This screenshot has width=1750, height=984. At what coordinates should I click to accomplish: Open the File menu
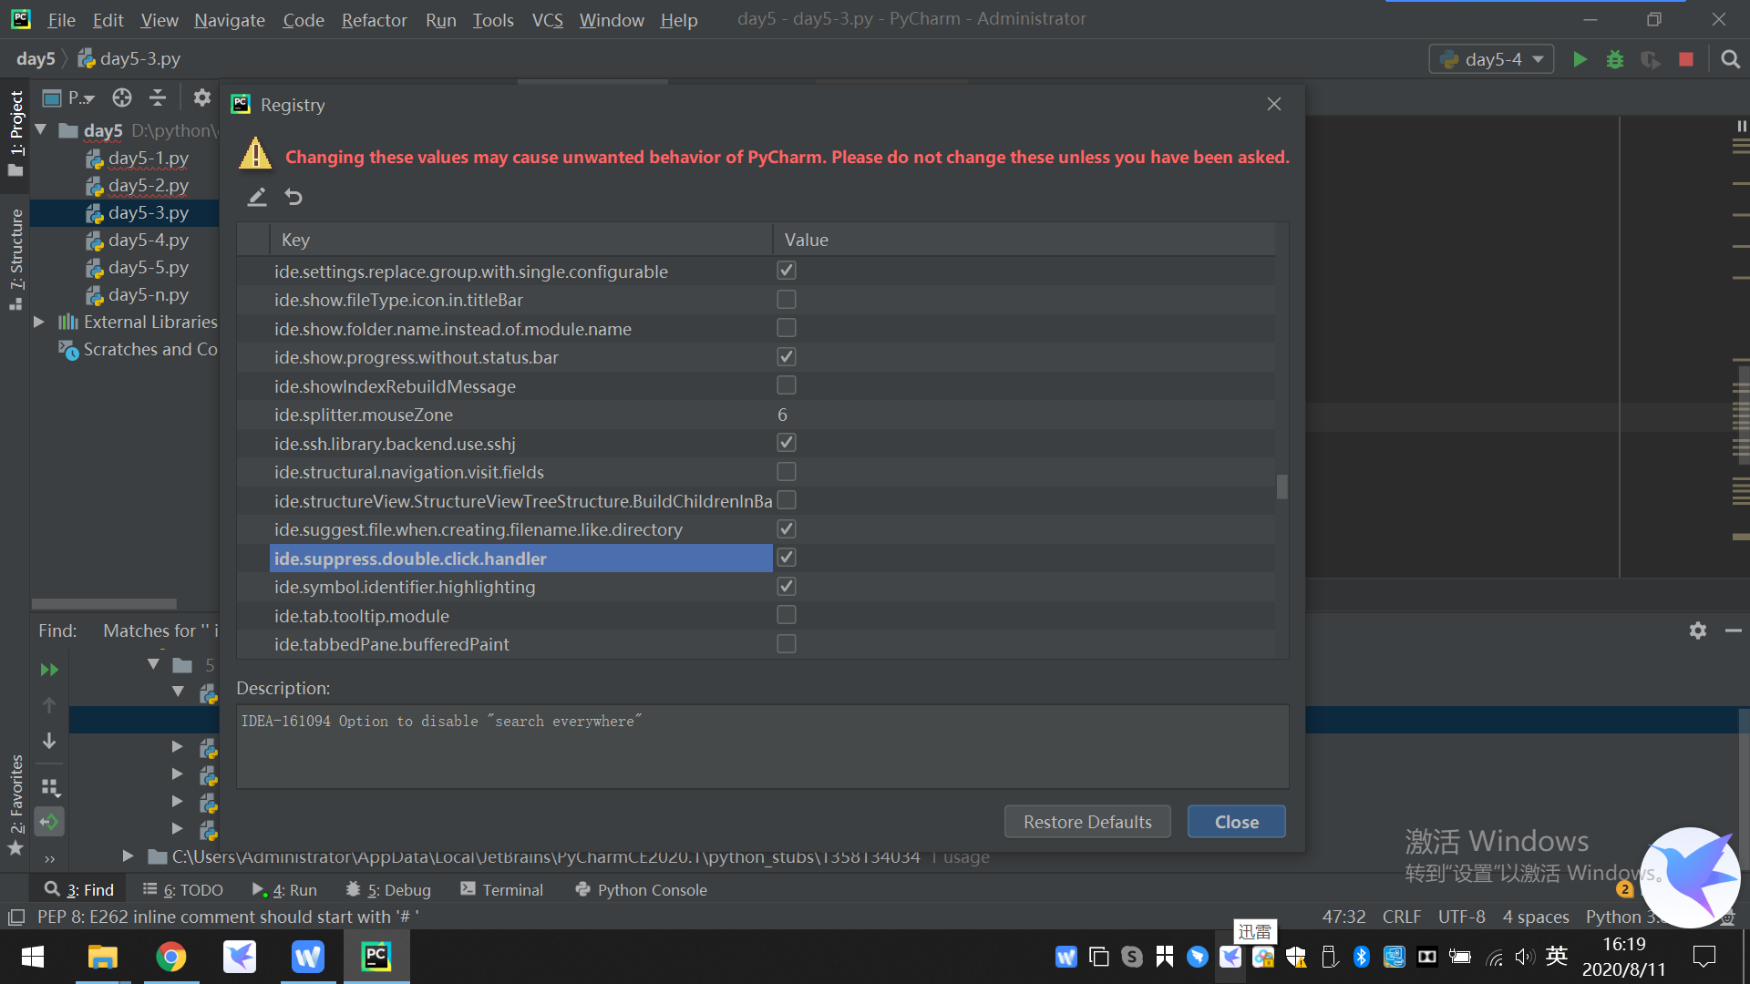[x=61, y=20]
